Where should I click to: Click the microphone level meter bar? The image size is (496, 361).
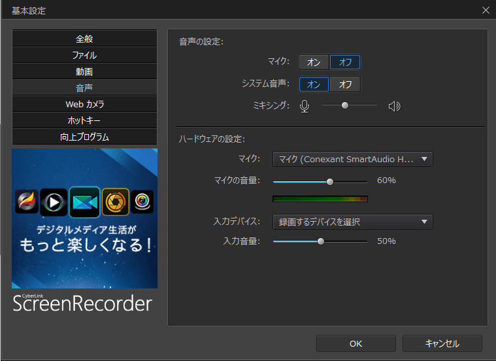coord(320,199)
